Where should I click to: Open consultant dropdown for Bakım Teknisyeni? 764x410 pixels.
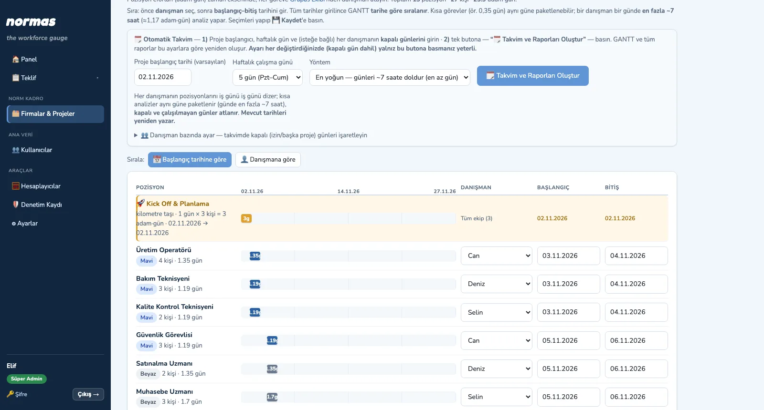[497, 284]
